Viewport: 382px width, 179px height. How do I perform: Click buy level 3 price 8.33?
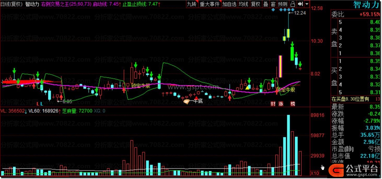(x=375, y=77)
